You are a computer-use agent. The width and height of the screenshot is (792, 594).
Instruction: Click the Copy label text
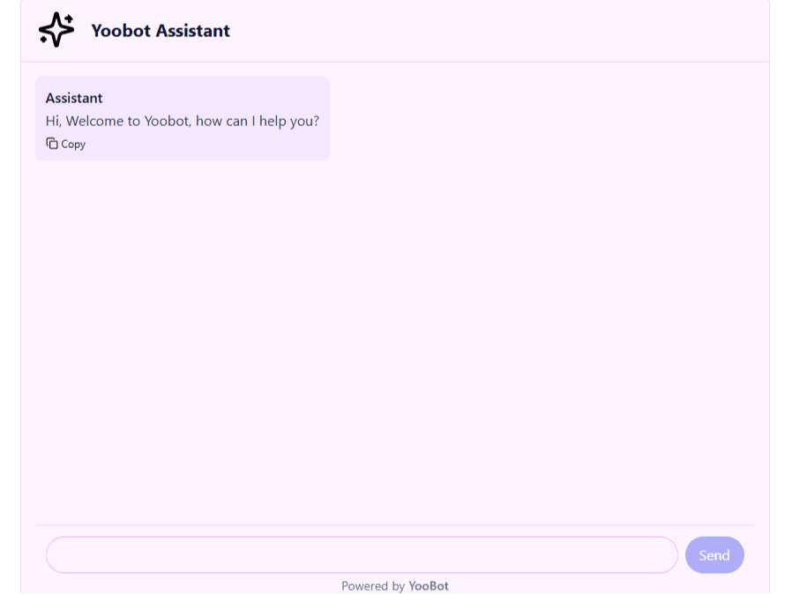pyautogui.click(x=73, y=143)
